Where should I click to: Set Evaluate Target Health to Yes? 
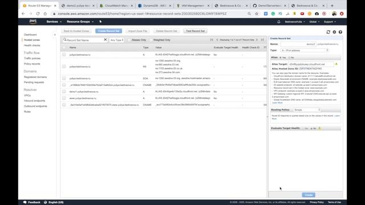(x=303, y=128)
